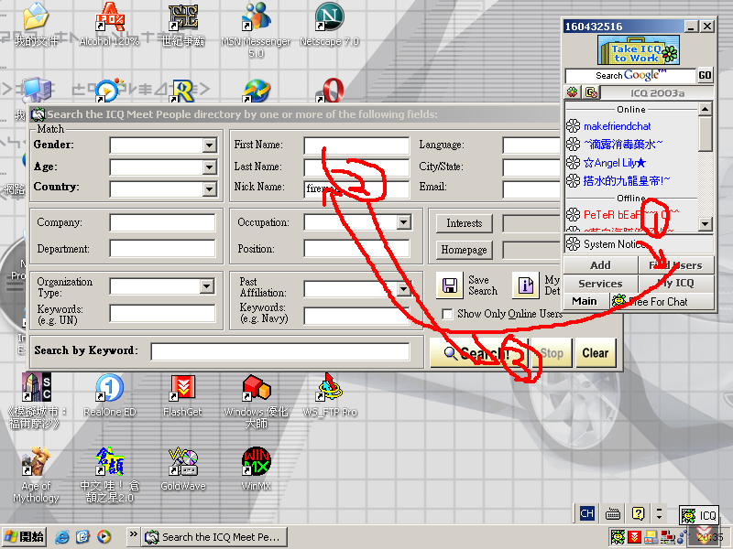Focus the Department text field
This screenshot has height=549, width=733.
pyautogui.click(x=162, y=249)
